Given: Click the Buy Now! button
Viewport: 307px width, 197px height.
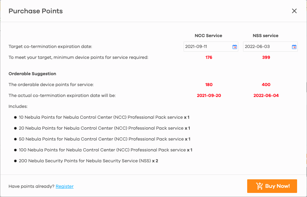Looking at the screenshot, I should (x=272, y=186).
